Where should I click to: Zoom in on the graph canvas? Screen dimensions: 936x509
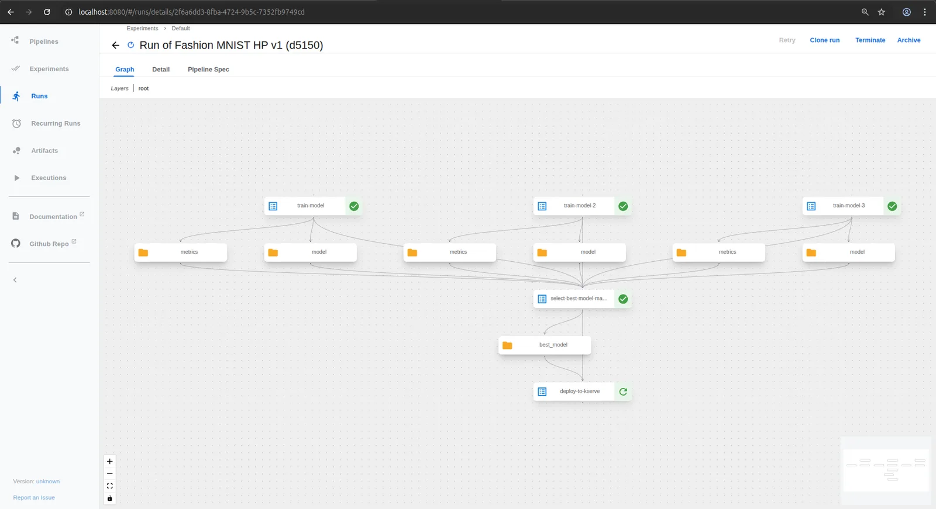109,462
